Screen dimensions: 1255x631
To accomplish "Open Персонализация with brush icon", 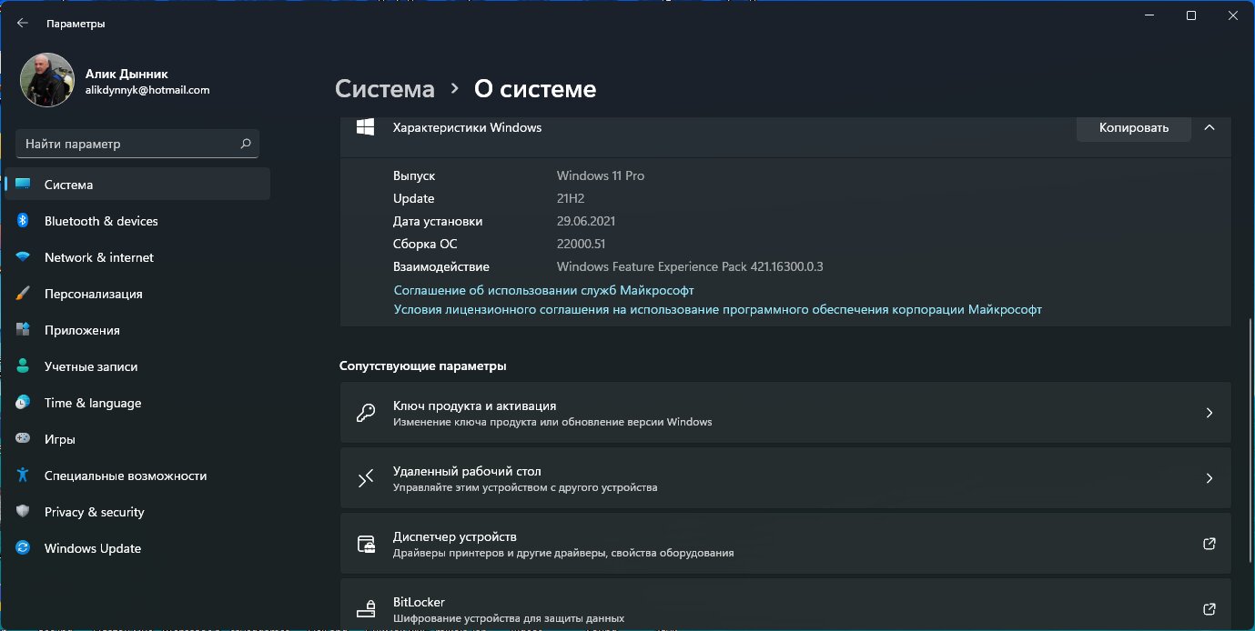I will 24,294.
